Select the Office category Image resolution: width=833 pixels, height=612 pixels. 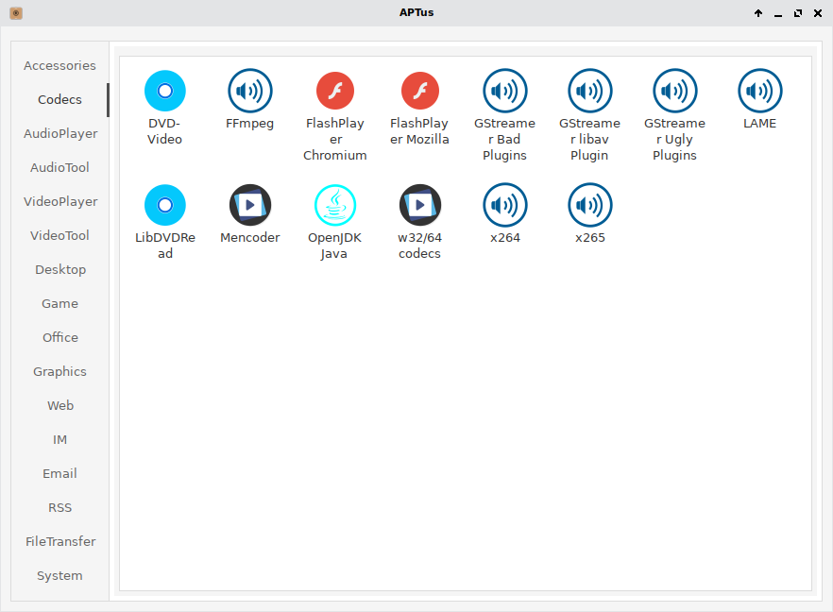pos(60,337)
